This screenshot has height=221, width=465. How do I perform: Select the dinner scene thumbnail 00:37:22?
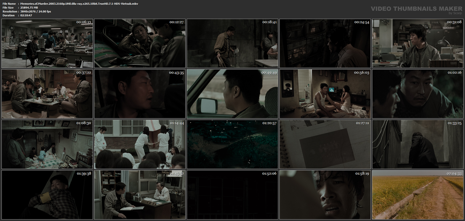coord(47,94)
